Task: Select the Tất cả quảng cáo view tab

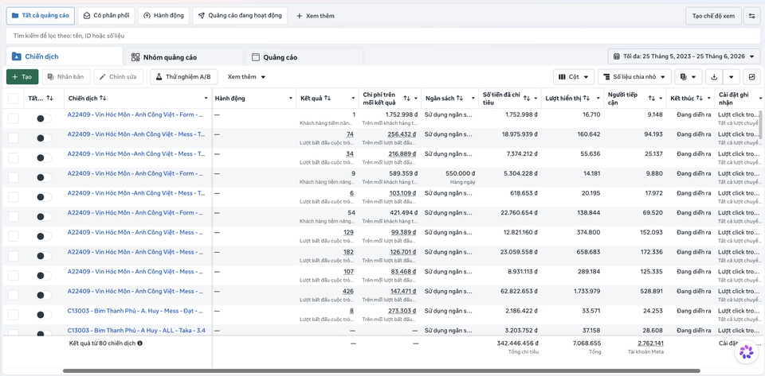Action: (x=41, y=16)
